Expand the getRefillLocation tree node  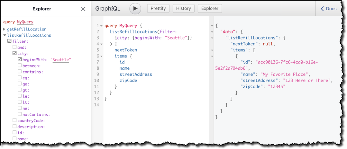(5, 29)
